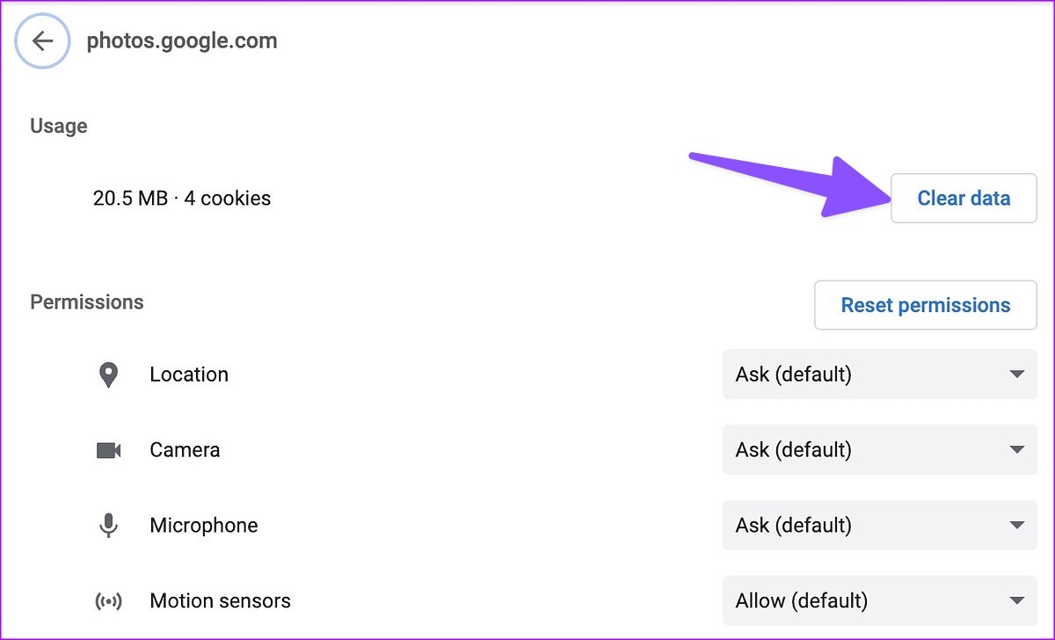Select the Camera permission row
Screen dimensions: 1055x640
click(x=185, y=450)
